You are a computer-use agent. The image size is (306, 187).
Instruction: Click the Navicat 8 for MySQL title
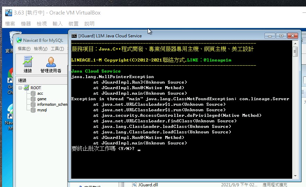pos(43,40)
